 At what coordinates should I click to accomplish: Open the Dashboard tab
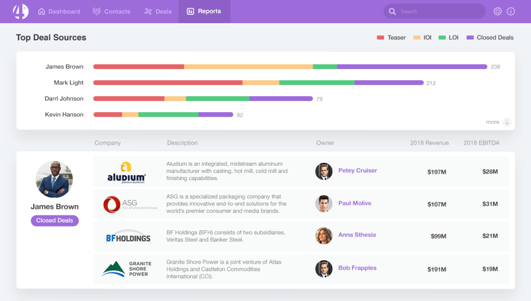coord(59,12)
